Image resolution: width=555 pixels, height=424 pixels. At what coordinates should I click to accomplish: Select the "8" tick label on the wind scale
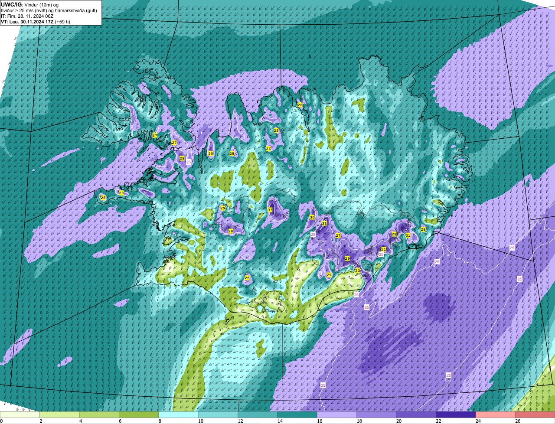pos(159,421)
